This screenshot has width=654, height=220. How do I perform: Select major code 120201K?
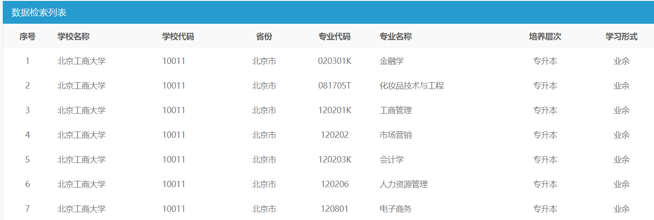pyautogui.click(x=335, y=110)
